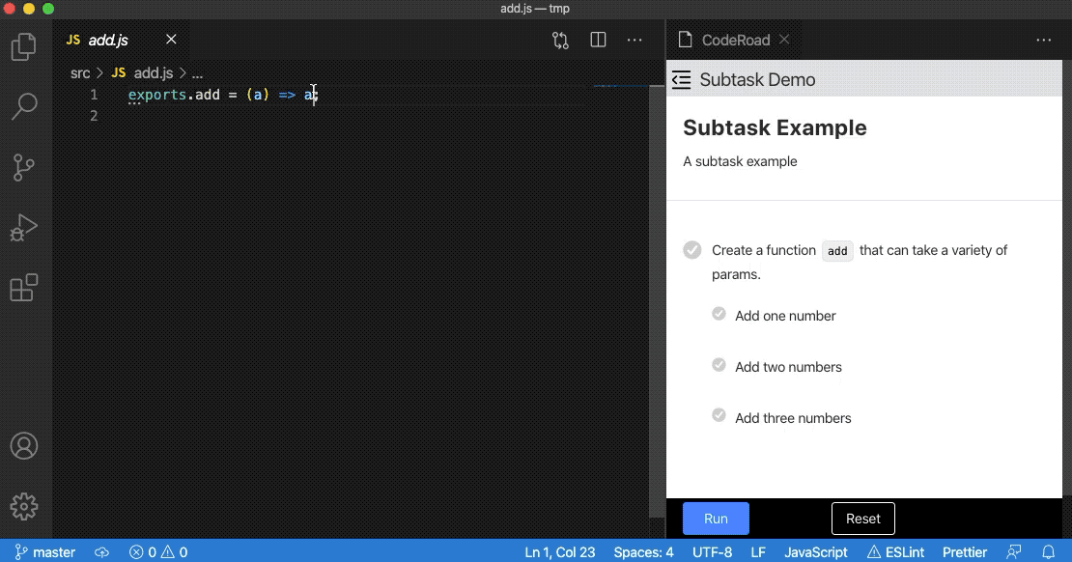1072x562 pixels.
Task: Select the Search icon in the activity bar
Action: click(x=24, y=106)
